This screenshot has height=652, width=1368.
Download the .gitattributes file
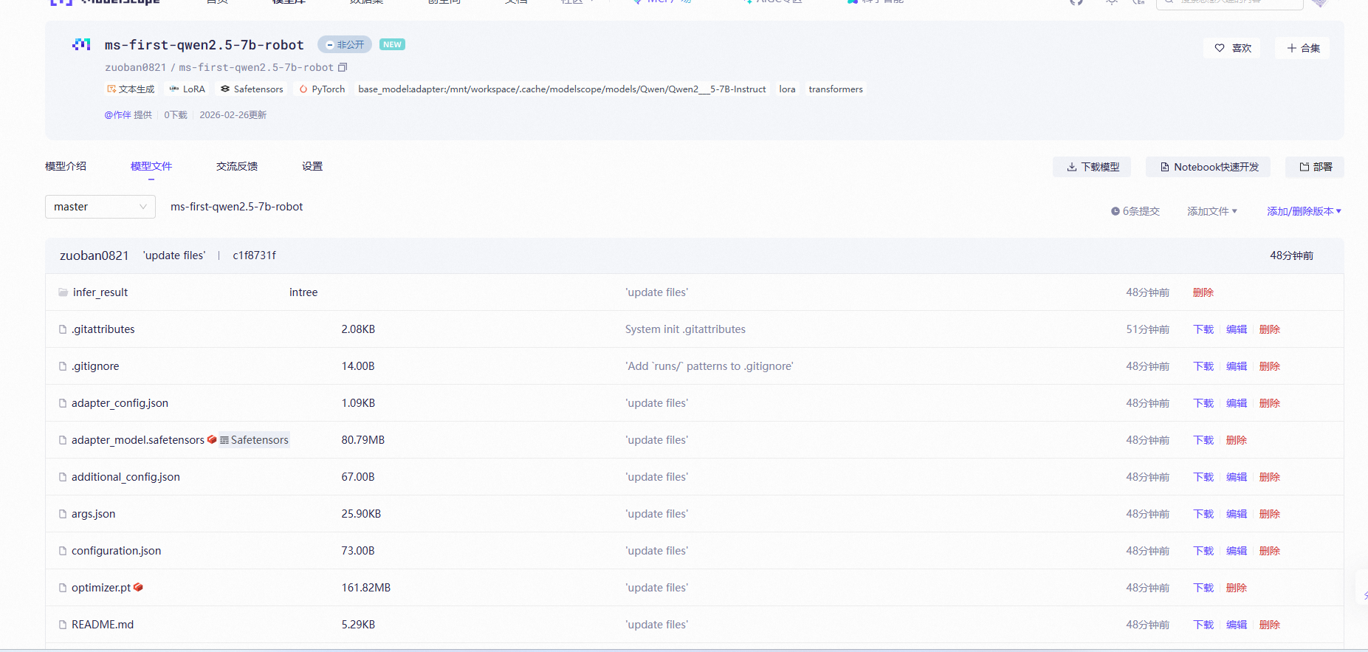(1203, 329)
